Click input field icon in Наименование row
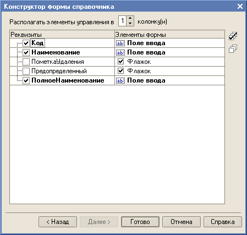 (x=120, y=53)
